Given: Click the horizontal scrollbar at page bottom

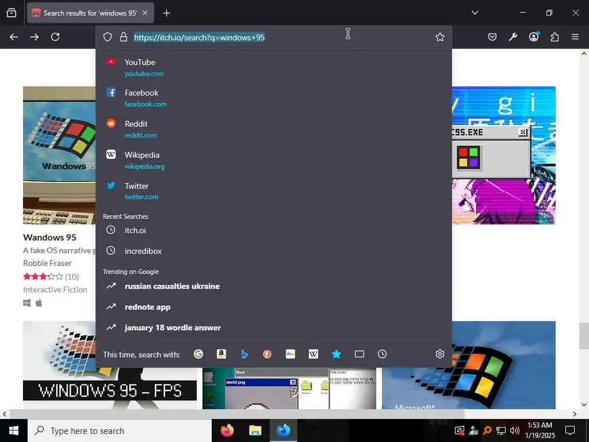Looking at the screenshot, I should pos(236,414).
